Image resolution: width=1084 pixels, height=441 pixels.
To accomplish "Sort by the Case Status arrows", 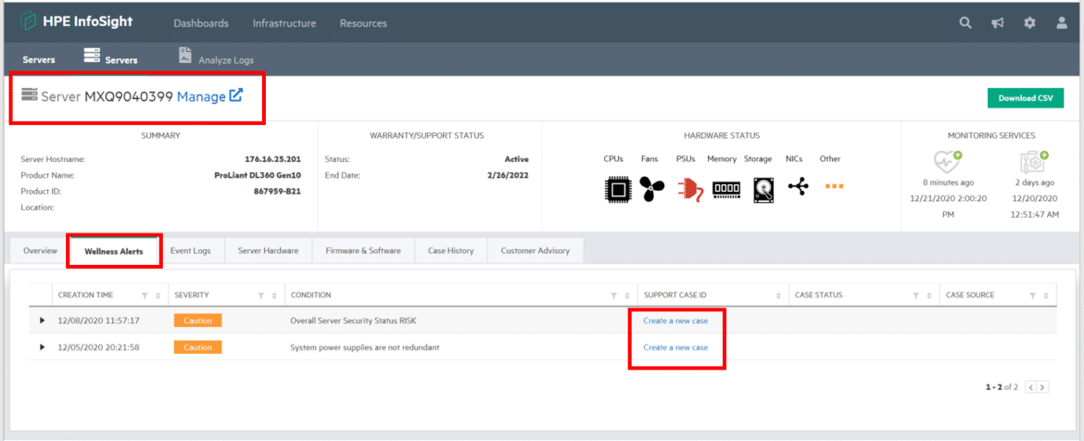I will (x=930, y=296).
